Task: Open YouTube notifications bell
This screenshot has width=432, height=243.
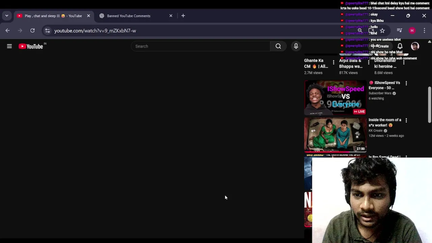Action: [x=400, y=46]
